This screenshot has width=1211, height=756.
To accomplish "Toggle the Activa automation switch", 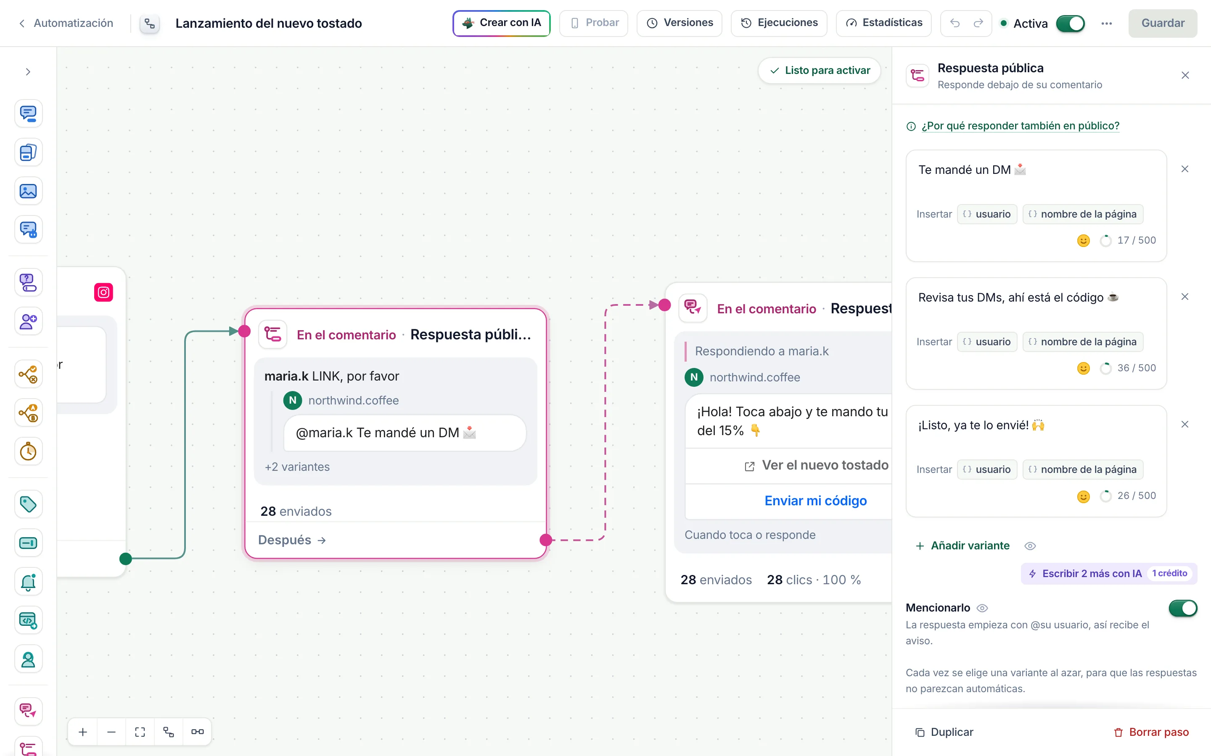I will coord(1071,24).
